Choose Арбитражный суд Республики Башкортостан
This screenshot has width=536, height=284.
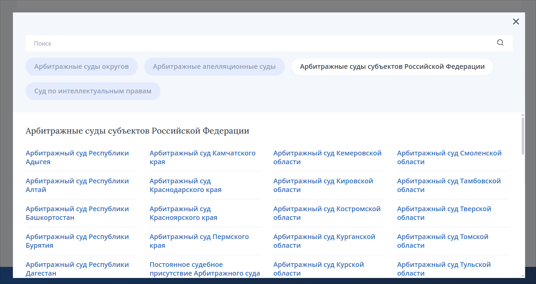pos(77,213)
